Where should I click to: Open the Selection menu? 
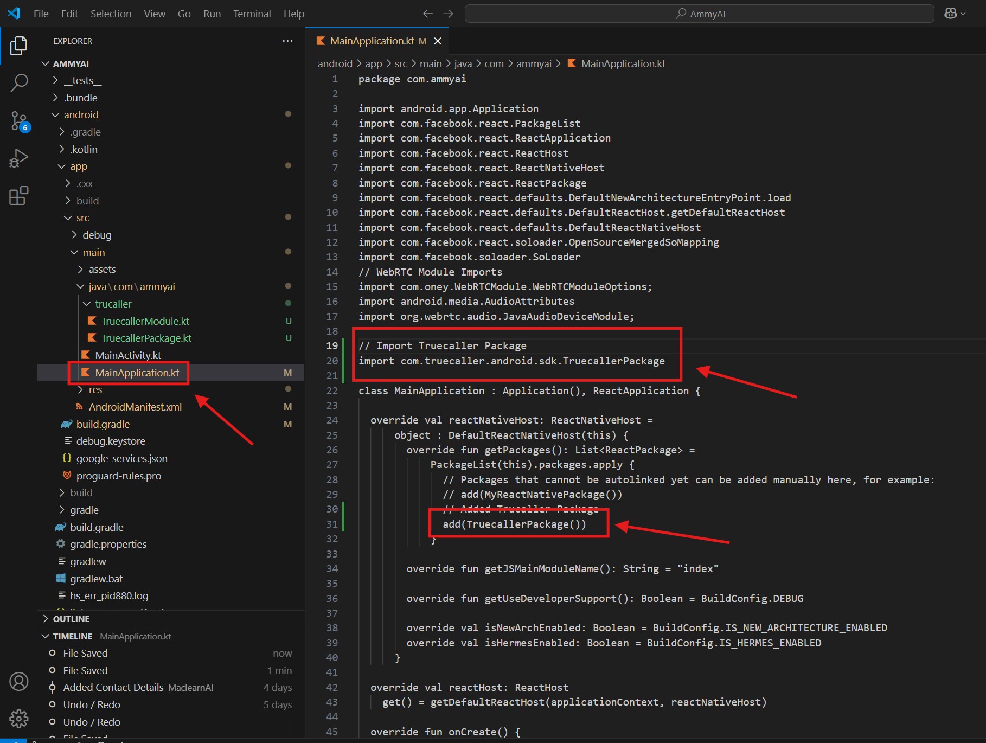111,14
